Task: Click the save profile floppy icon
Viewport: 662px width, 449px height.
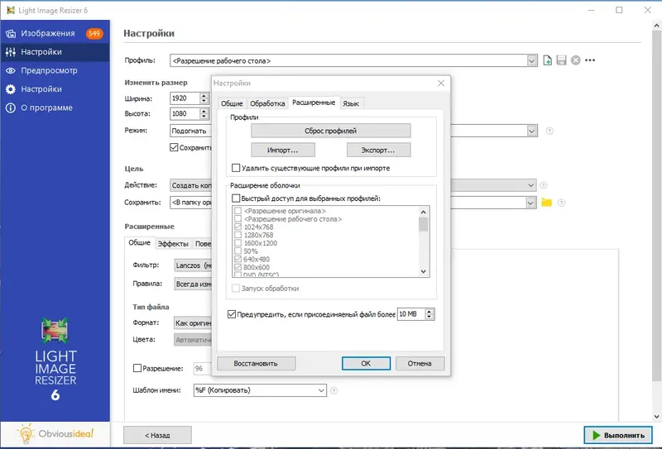Action: [561, 60]
